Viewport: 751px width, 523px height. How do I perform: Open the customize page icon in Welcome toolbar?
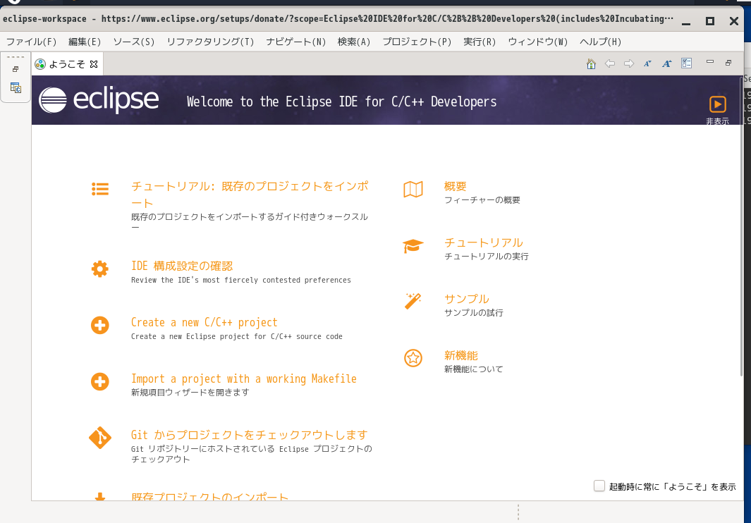(x=686, y=63)
